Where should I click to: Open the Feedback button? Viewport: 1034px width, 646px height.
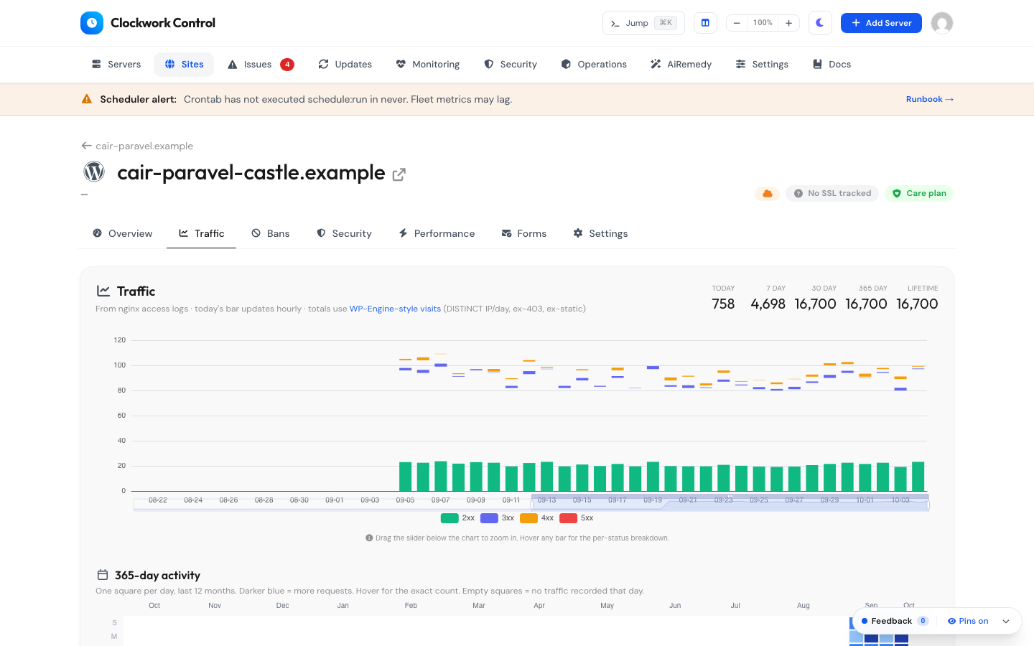coord(895,621)
